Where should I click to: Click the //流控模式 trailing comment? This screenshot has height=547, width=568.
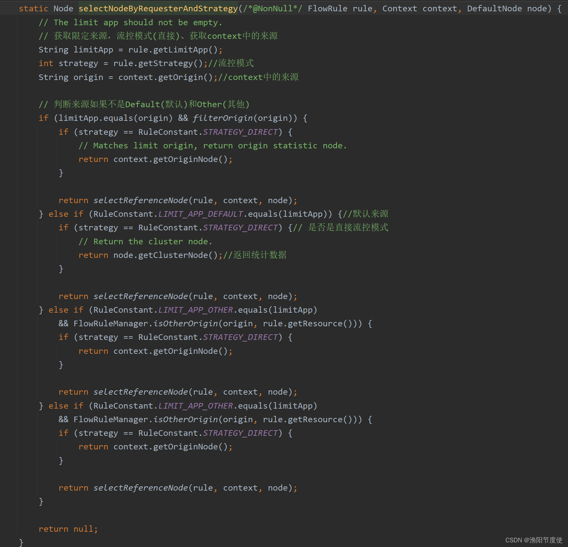pyautogui.click(x=231, y=63)
